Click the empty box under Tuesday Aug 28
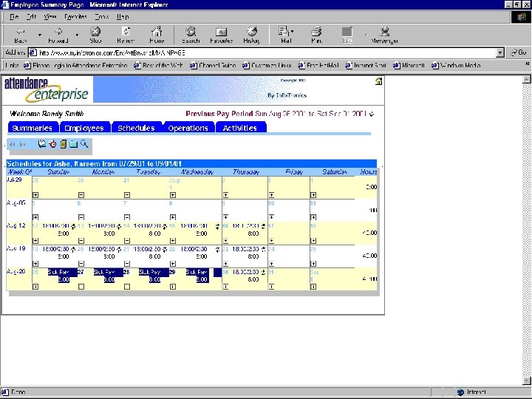Image resolution: width=532 pixels, height=399 pixels. [x=127, y=287]
